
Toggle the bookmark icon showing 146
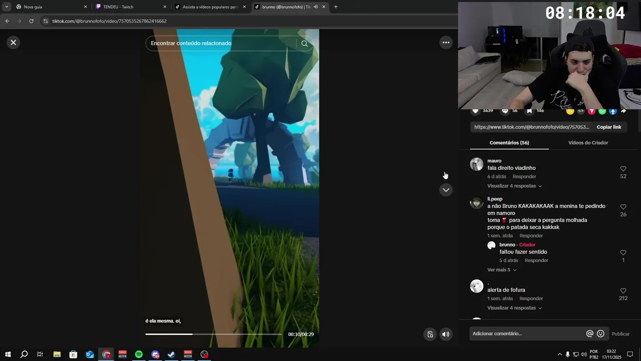pyautogui.click(x=529, y=111)
